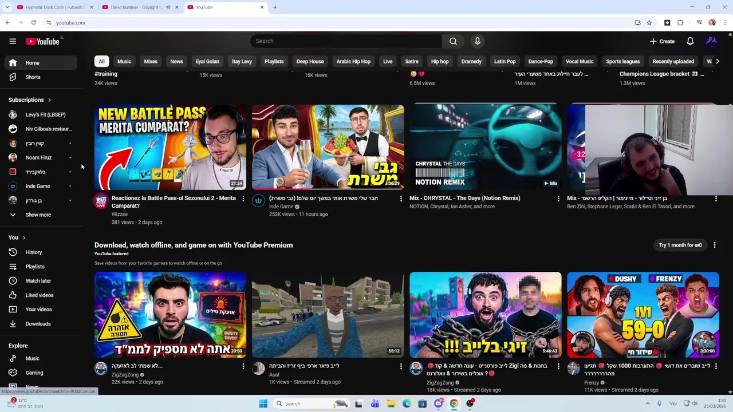The image size is (733, 412).
Task: Open Wizzee channel avatar
Action: point(101,201)
